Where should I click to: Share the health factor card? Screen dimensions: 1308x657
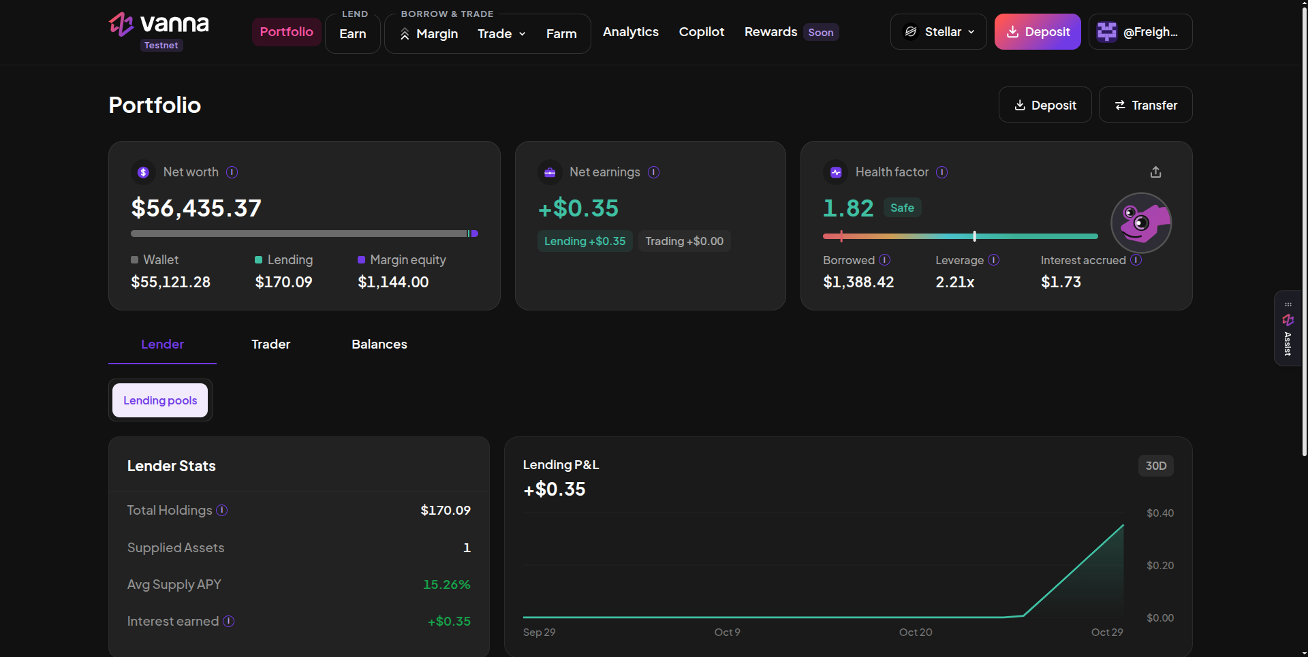1155,172
